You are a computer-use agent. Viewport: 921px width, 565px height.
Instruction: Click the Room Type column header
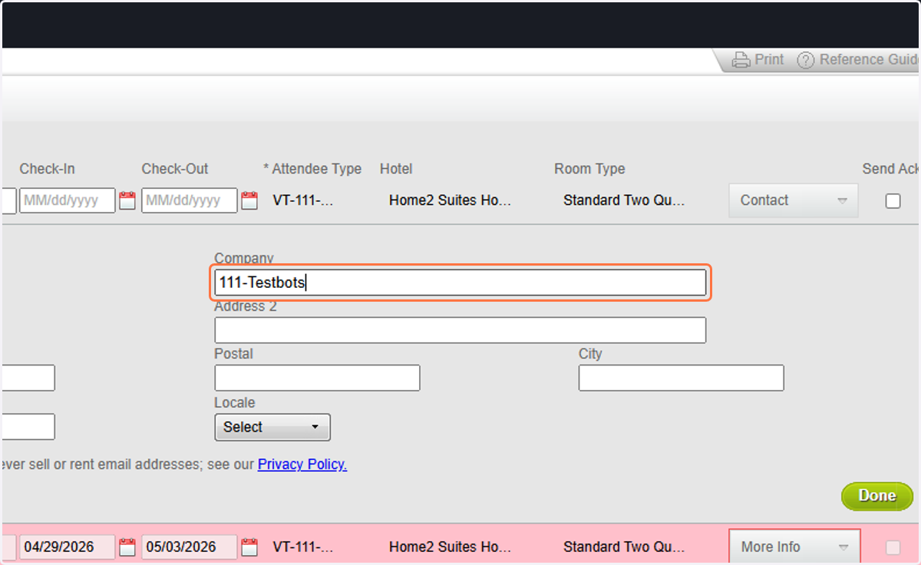tap(589, 169)
